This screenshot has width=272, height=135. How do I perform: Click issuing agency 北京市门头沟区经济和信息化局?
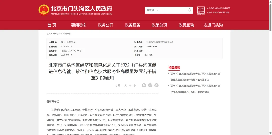[160, 42]
